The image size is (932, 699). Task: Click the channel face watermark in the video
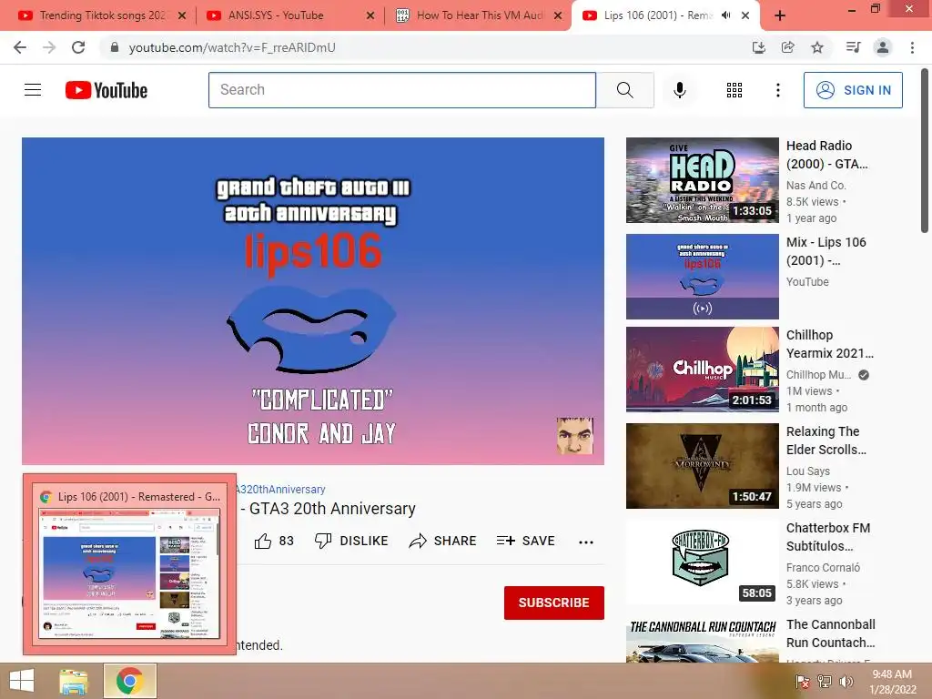tap(575, 436)
